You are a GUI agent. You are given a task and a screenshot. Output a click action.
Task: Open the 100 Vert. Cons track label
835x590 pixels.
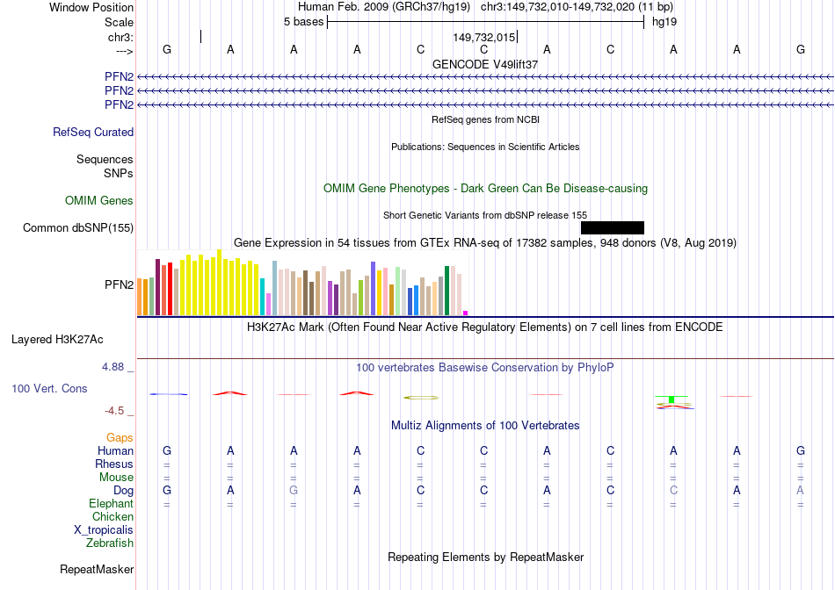pos(49,388)
